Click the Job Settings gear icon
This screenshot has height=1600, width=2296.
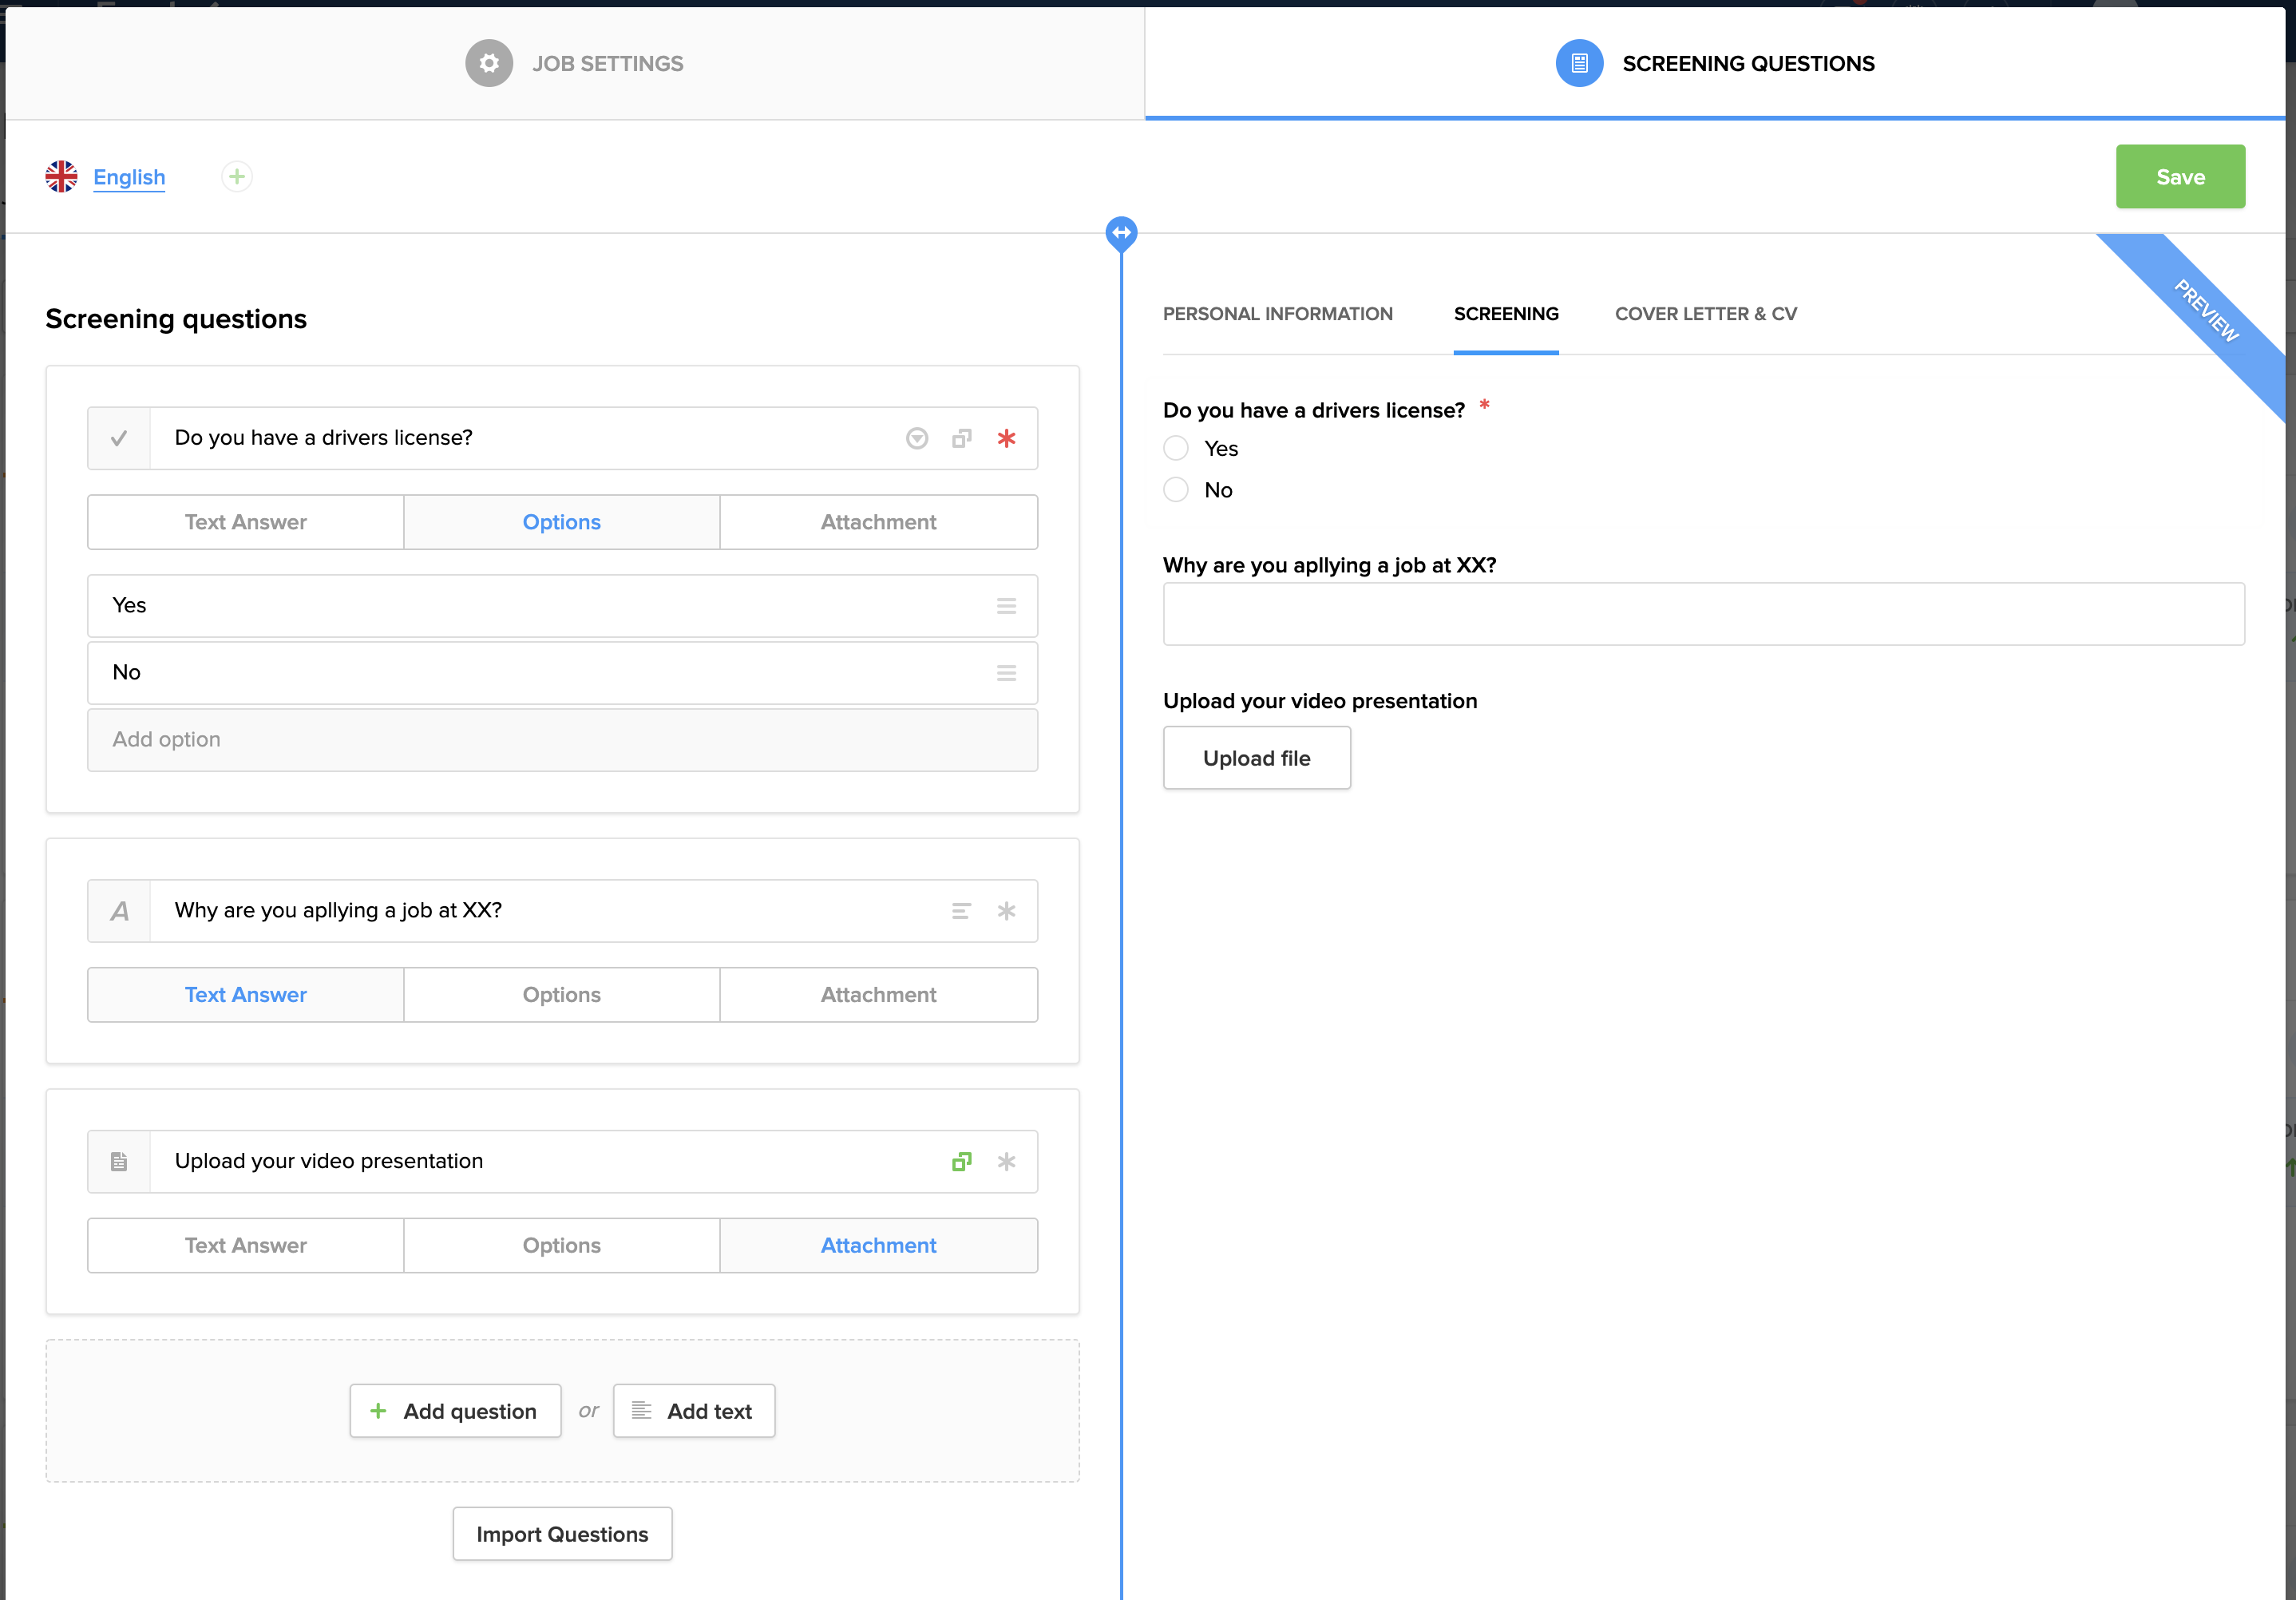pyautogui.click(x=489, y=63)
